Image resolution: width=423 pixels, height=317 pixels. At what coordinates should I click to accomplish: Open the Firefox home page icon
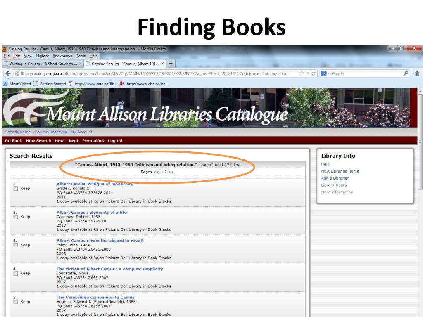click(417, 73)
